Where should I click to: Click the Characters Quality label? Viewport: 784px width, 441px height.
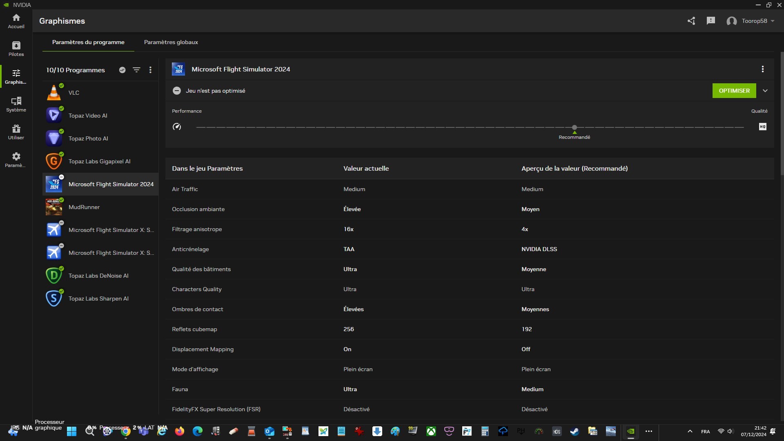(197, 289)
